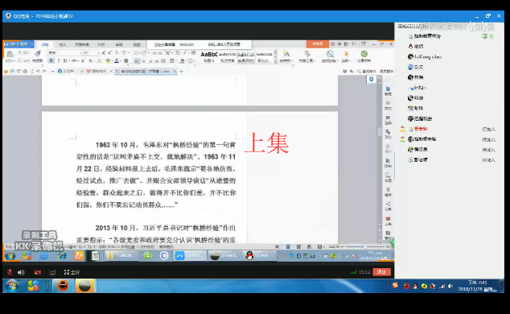
Task: Click the mute microphone icon in QQ call bar
Action: (x=10, y=272)
